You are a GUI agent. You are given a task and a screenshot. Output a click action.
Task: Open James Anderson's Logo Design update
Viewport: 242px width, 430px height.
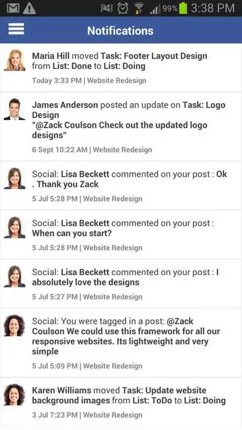(121, 127)
